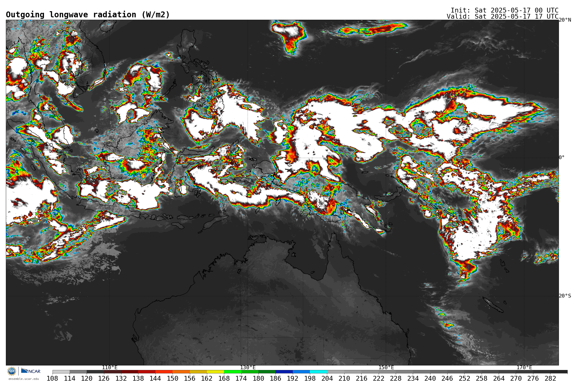Pick the cyan 198–204 colorbar swatch
The height and width of the screenshot is (382, 576).
point(318,372)
